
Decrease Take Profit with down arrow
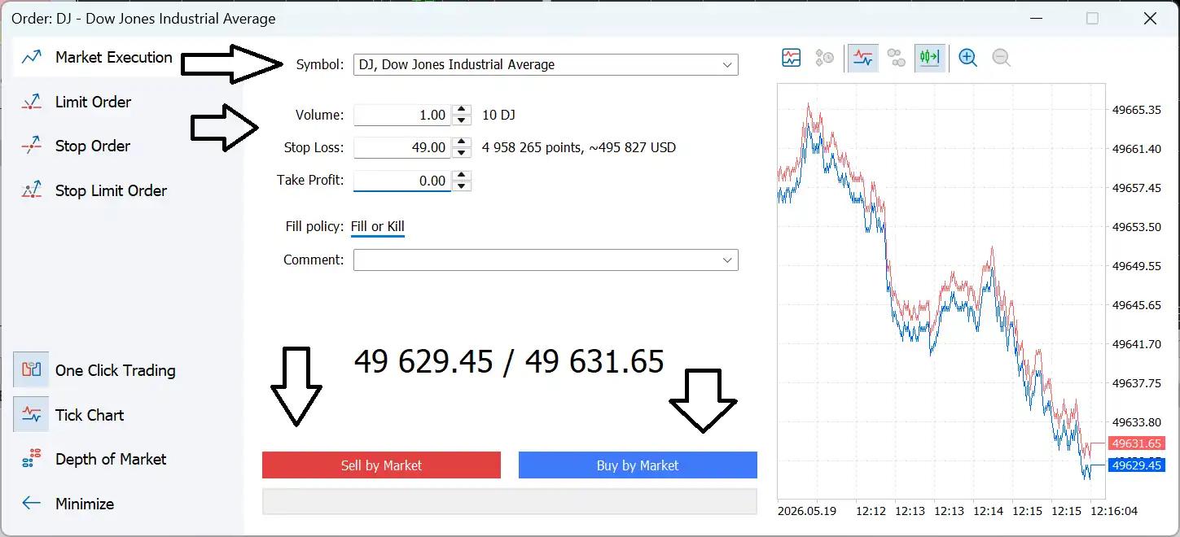point(462,186)
